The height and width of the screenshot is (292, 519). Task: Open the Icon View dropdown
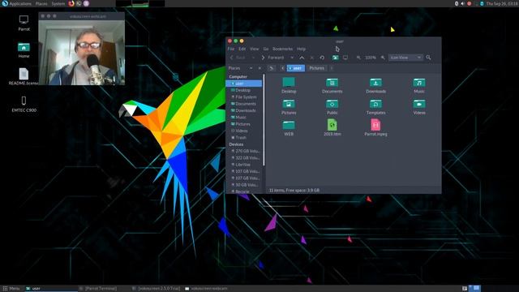click(405, 58)
